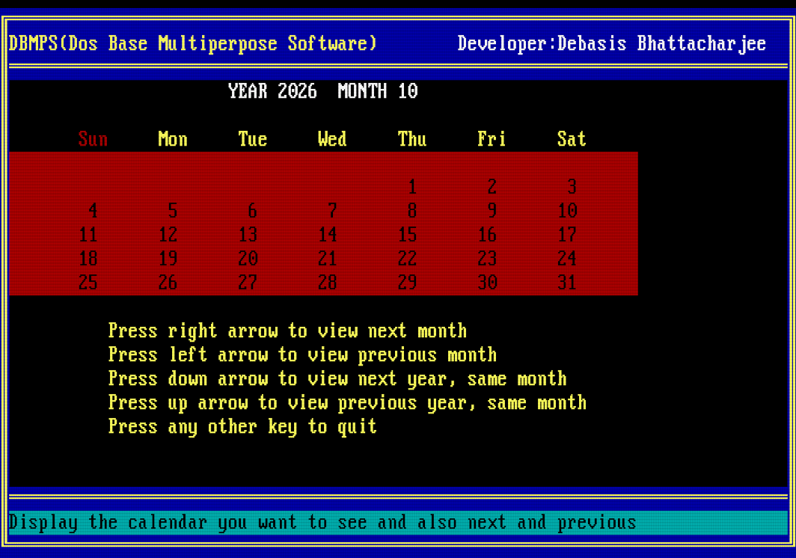Click date 19 in the calendar
This screenshot has width=796, height=558.
coord(168,259)
